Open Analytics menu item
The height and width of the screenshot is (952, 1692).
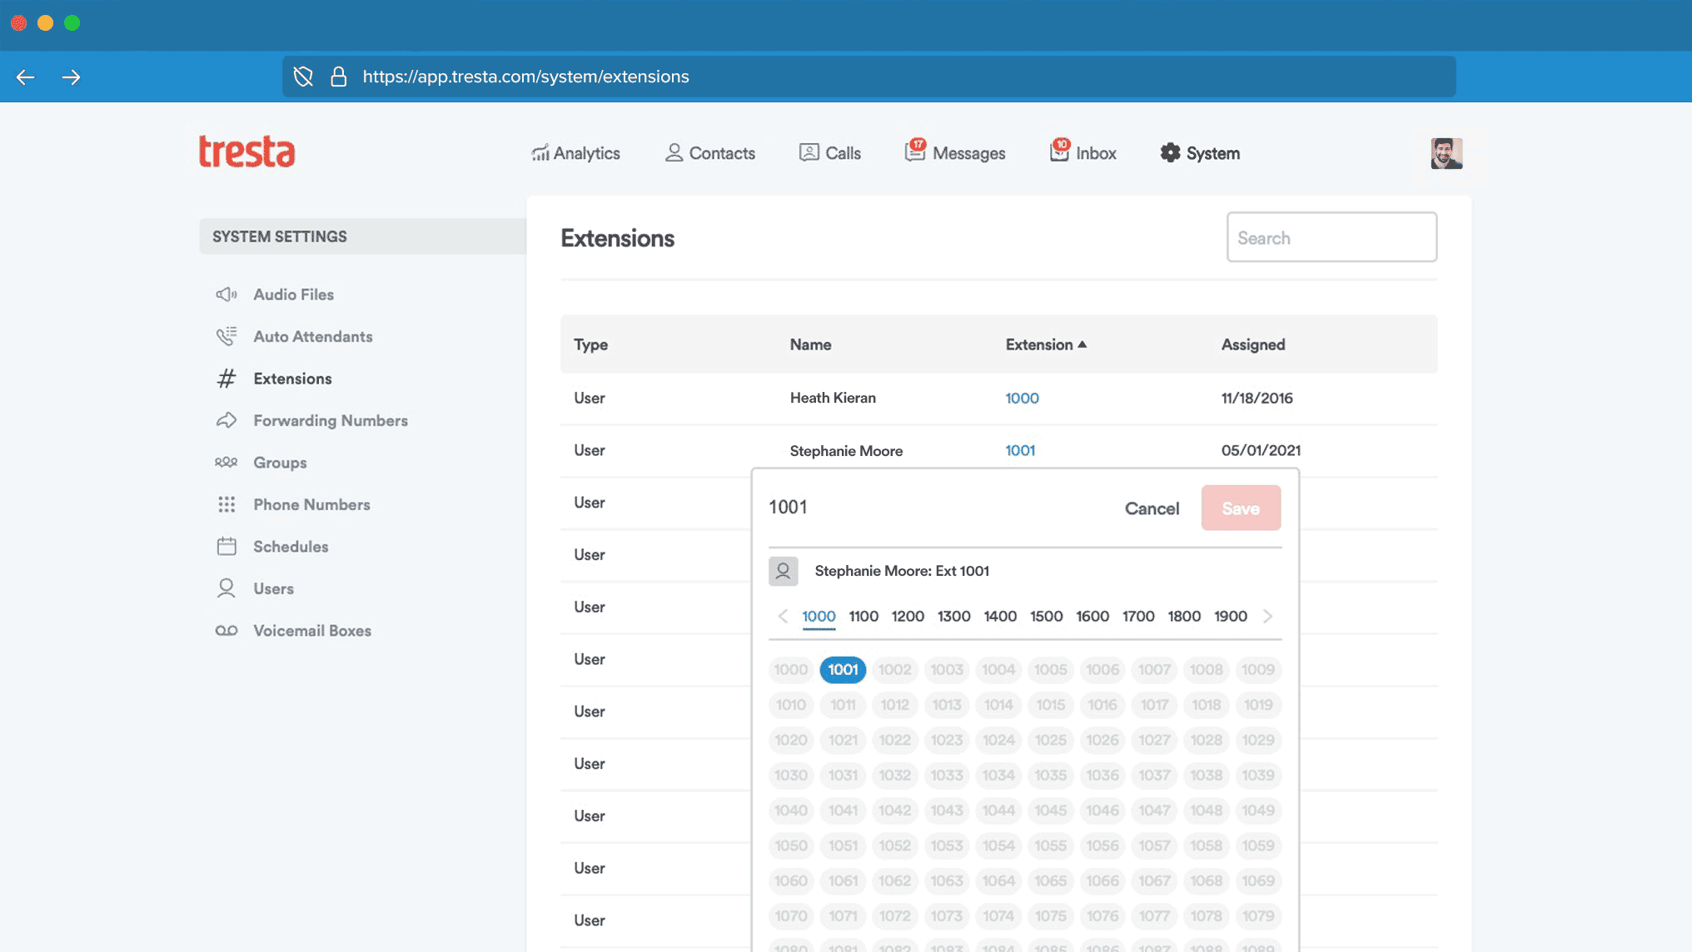tap(575, 153)
